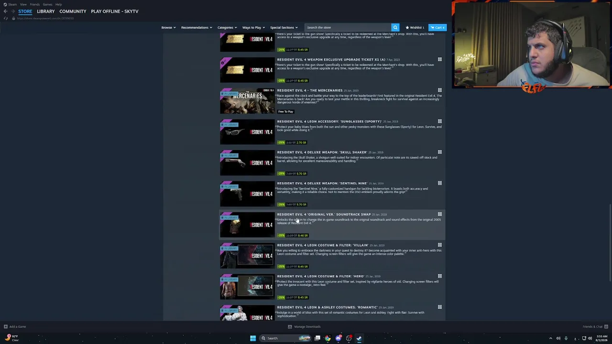Show hidden system tray icons
Image resolution: width=612 pixels, height=344 pixels.
click(x=550, y=338)
